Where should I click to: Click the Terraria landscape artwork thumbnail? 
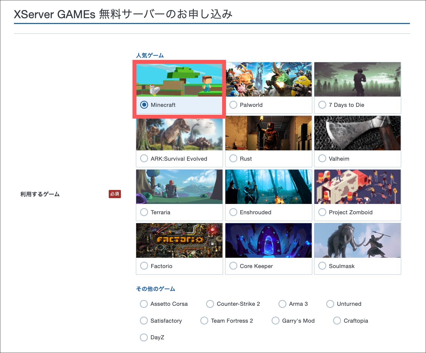tap(179, 187)
